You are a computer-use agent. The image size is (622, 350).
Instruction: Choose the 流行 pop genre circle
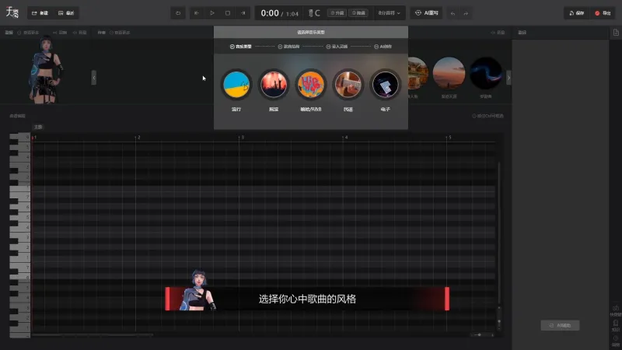pos(236,85)
